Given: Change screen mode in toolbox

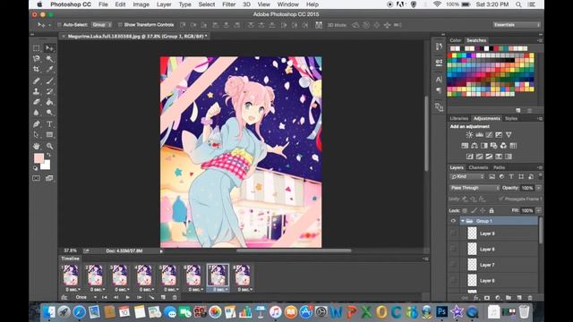Looking at the screenshot, I should pyautogui.click(x=49, y=178).
